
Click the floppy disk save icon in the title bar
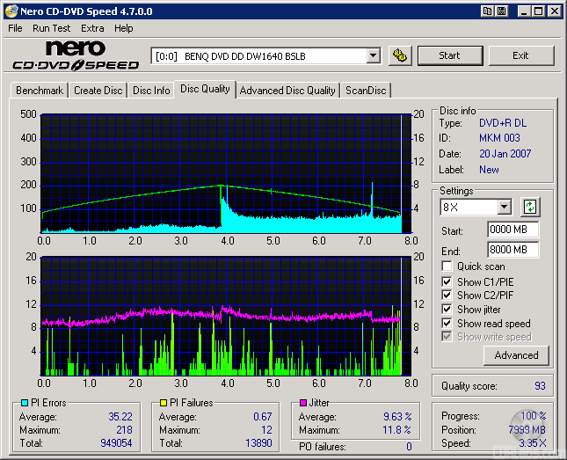[x=501, y=11]
